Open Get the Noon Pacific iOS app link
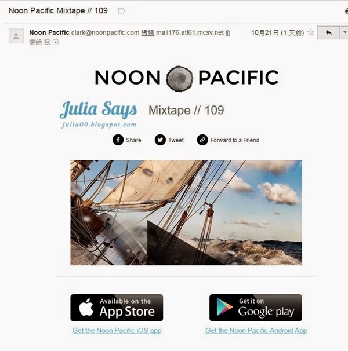The height and width of the screenshot is (351, 348). [117, 331]
